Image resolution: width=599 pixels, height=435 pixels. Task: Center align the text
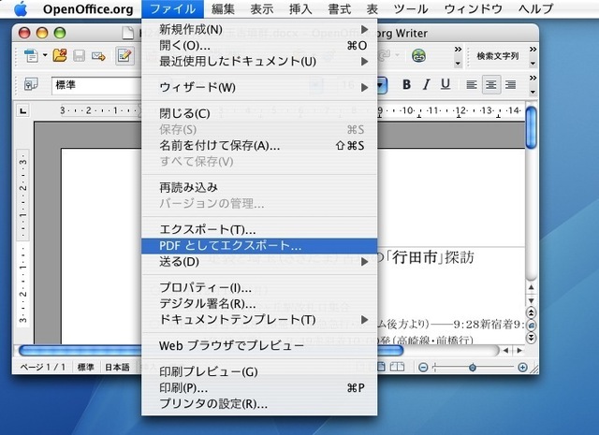tap(490, 84)
